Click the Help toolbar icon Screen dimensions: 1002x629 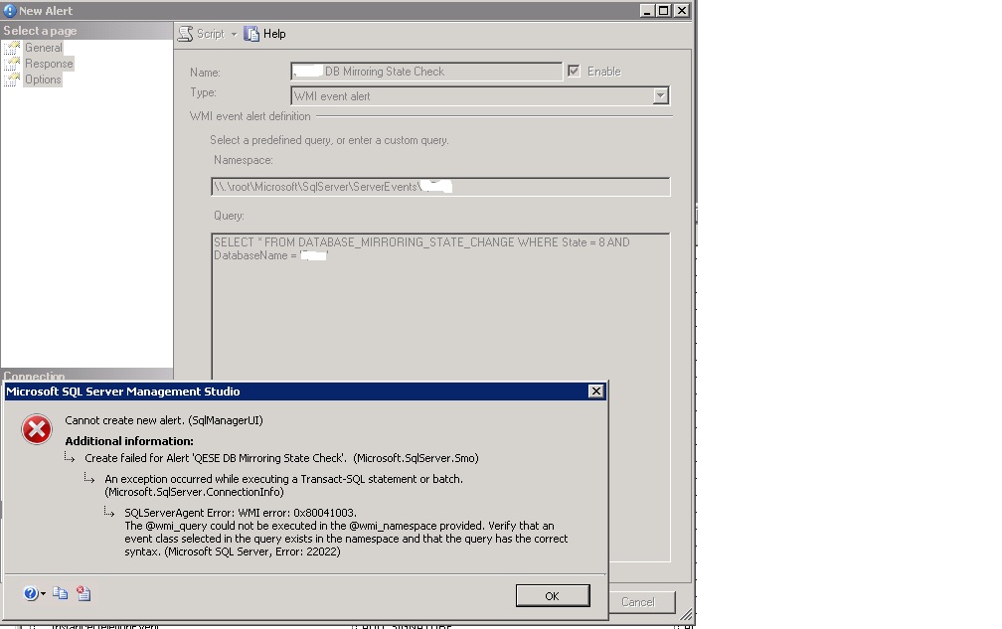click(x=251, y=34)
